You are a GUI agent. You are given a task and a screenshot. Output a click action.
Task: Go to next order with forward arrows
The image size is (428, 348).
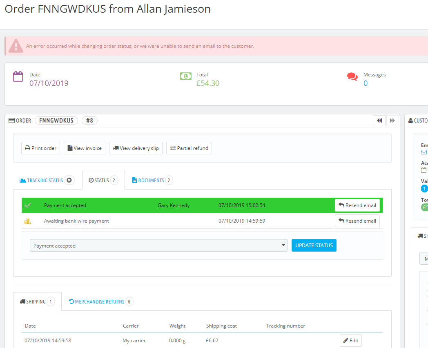coord(392,120)
